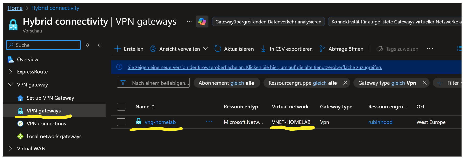The width and height of the screenshot is (464, 159).
Task: Open the vng-homelab gateway link
Action: pyautogui.click(x=160, y=122)
